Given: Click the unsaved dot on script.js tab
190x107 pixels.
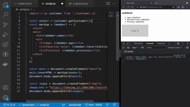Looking at the screenshot, I should pyautogui.click(x=62, y=4).
